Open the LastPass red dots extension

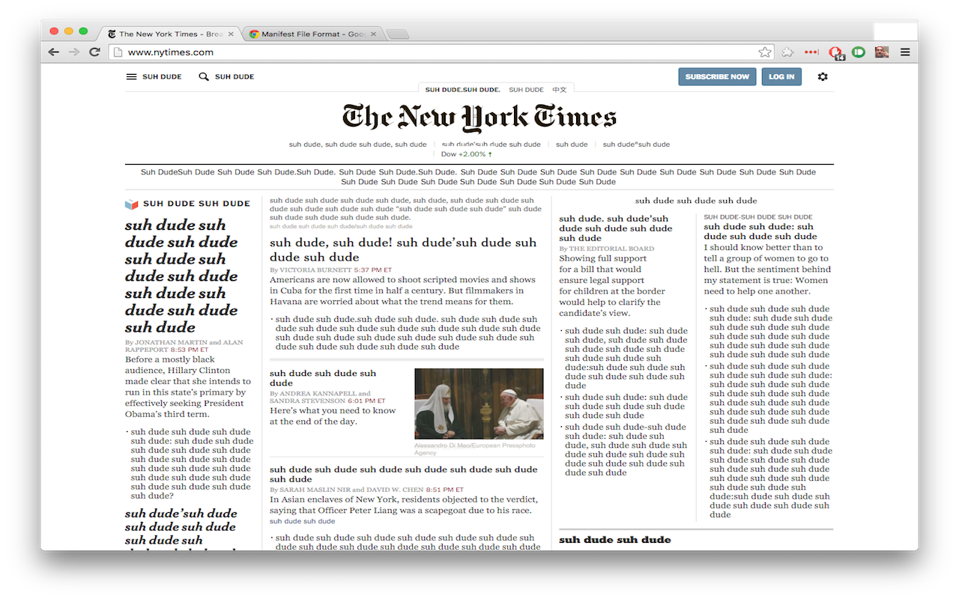tap(811, 52)
